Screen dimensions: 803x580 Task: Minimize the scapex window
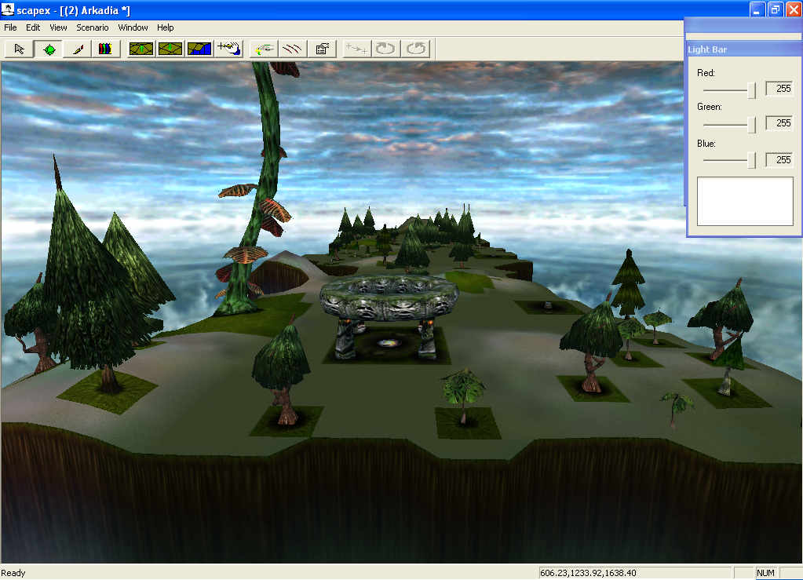(757, 9)
